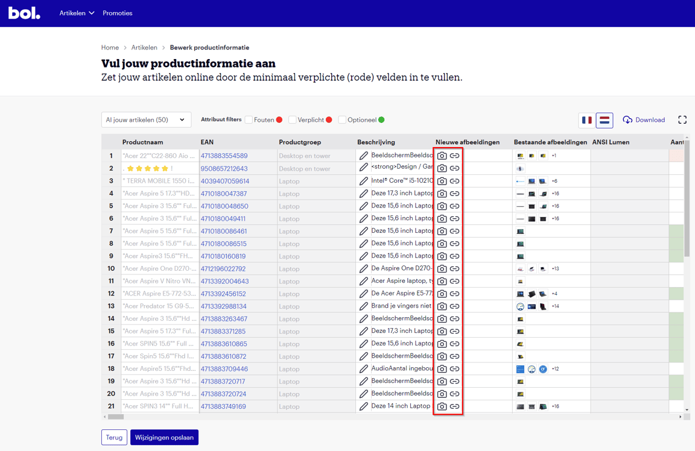Toggle the Verplicht filter checkbox

(x=292, y=120)
